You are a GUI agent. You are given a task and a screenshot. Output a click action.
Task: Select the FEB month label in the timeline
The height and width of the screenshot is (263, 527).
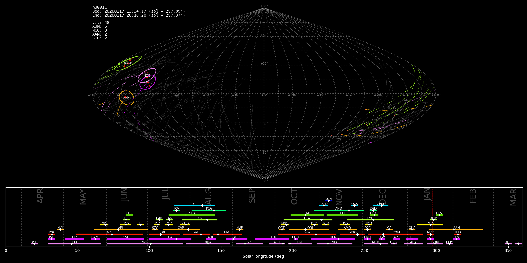point(473,196)
